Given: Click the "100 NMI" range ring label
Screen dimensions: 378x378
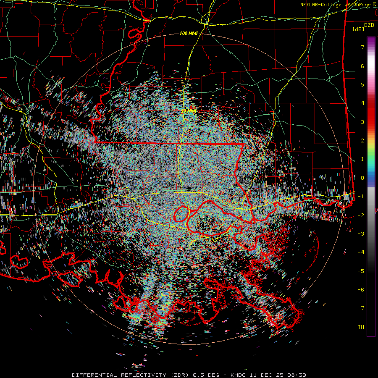Looking at the screenshot, I should pos(189,33).
